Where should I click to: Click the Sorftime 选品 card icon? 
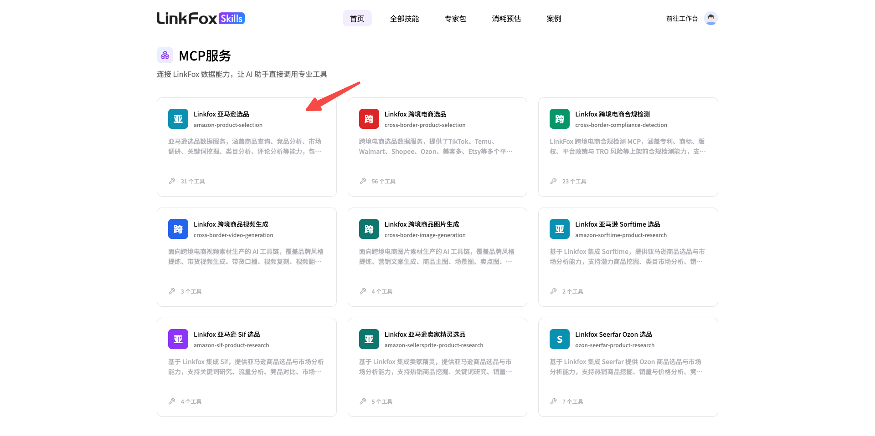(560, 229)
